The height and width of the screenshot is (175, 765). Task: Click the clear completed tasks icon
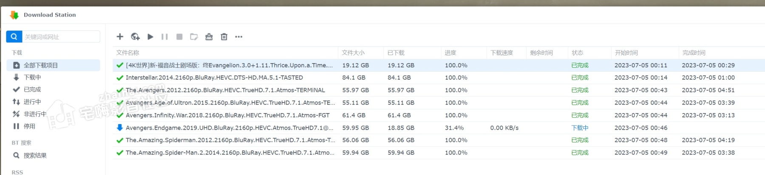pyautogui.click(x=209, y=37)
